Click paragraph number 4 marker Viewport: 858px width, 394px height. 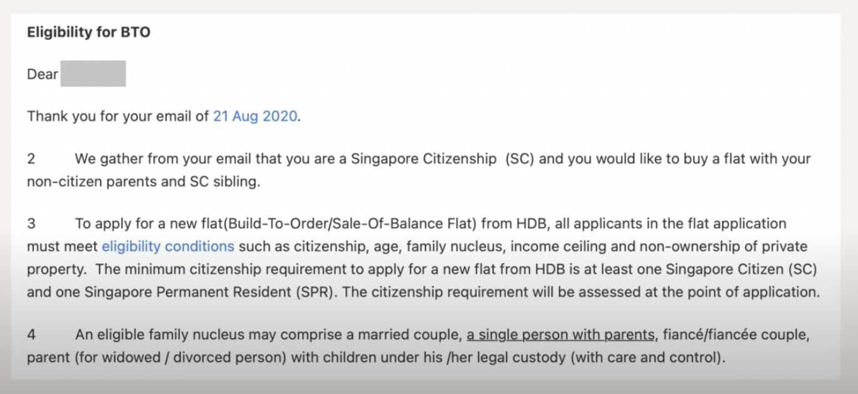pyautogui.click(x=31, y=335)
